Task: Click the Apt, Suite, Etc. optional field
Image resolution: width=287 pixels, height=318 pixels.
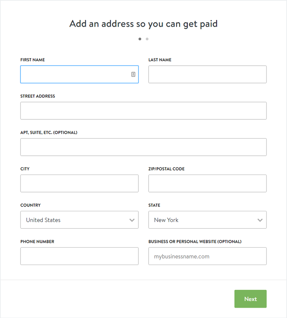Action: (143, 147)
